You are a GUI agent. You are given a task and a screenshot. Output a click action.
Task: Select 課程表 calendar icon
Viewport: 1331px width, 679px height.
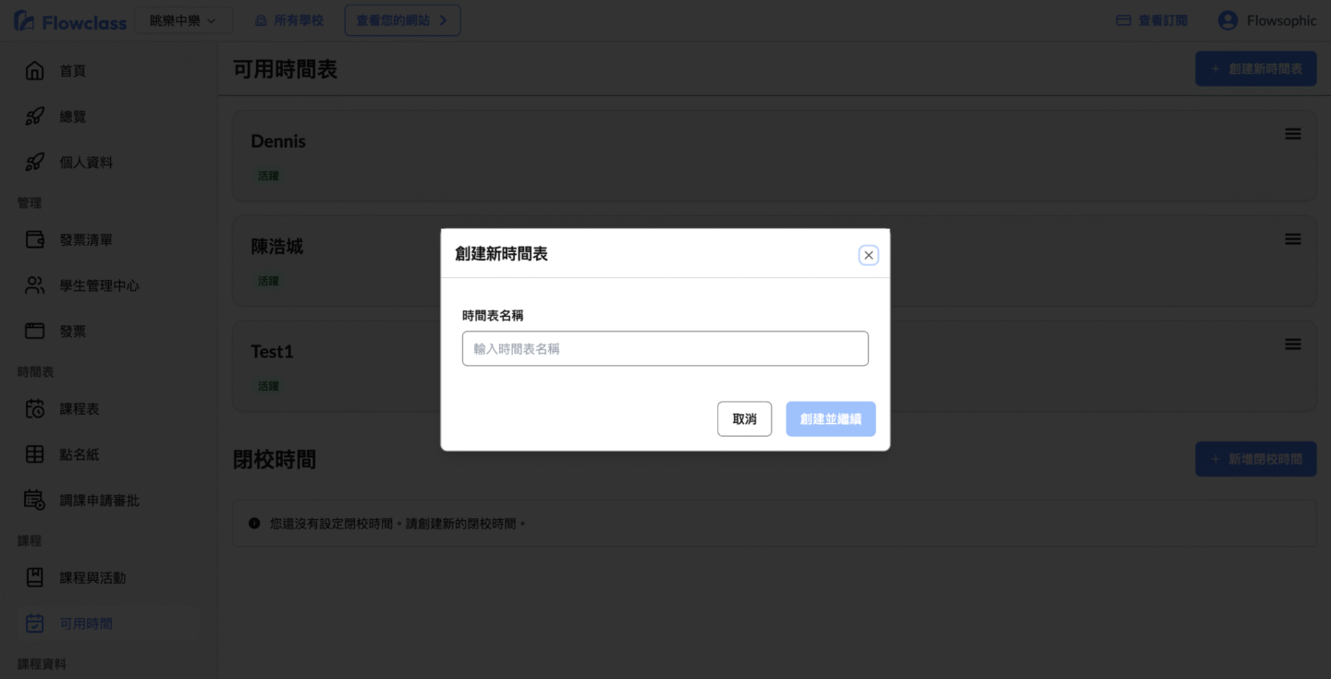point(34,409)
